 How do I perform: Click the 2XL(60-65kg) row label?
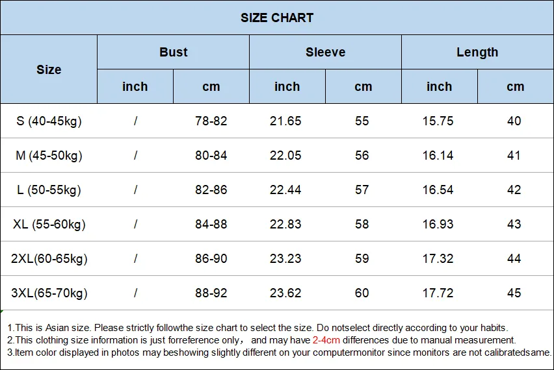49,258
